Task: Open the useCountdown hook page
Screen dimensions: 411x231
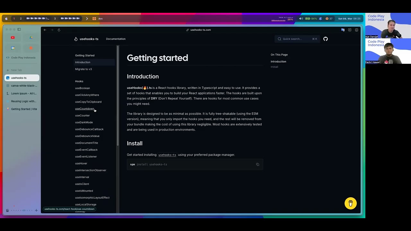Action: click(85, 109)
